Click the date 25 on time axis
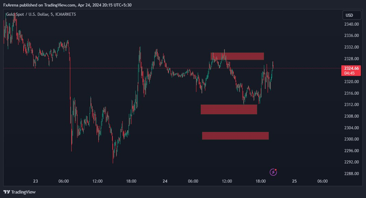366x198 pixels. point(294,181)
